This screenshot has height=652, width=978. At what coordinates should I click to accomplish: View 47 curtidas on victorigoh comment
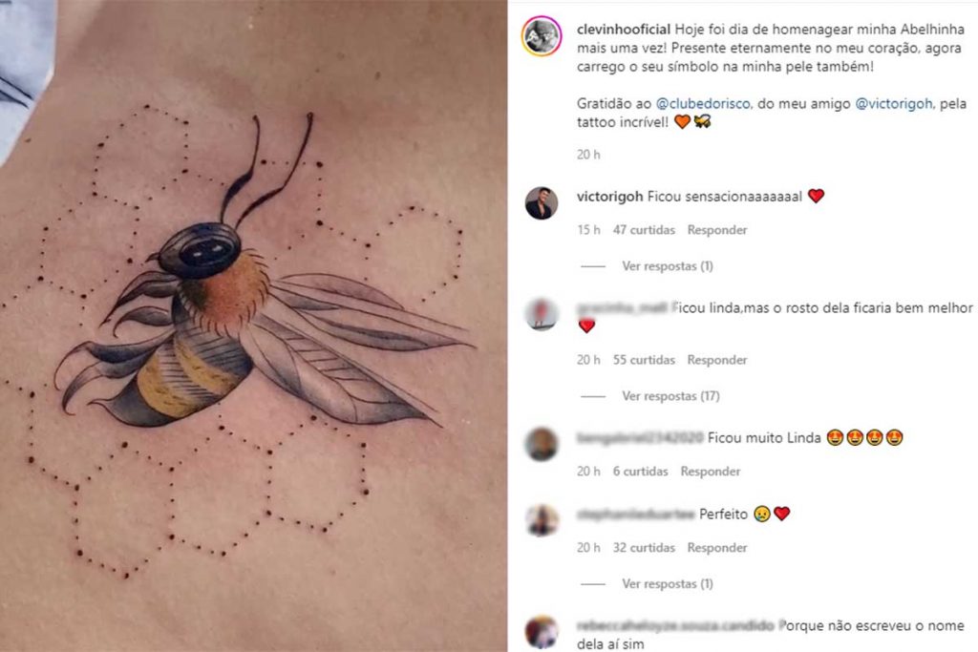[x=644, y=230]
